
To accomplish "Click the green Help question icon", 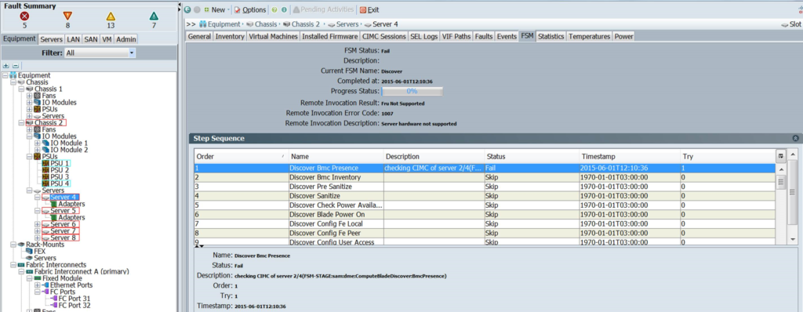I will [274, 9].
